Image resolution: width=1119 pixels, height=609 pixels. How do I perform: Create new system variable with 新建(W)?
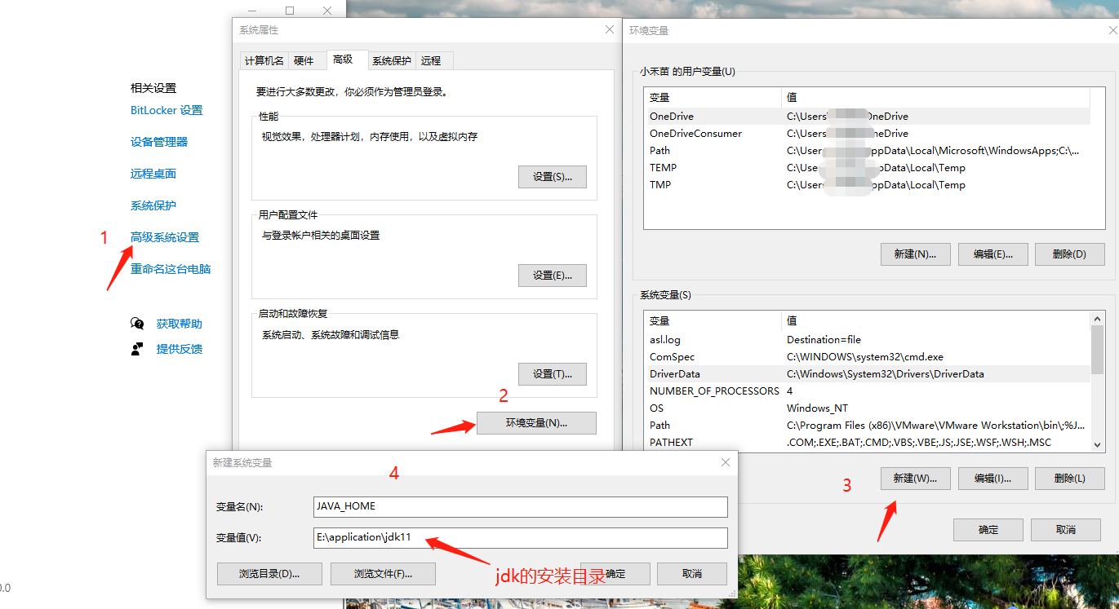915,479
